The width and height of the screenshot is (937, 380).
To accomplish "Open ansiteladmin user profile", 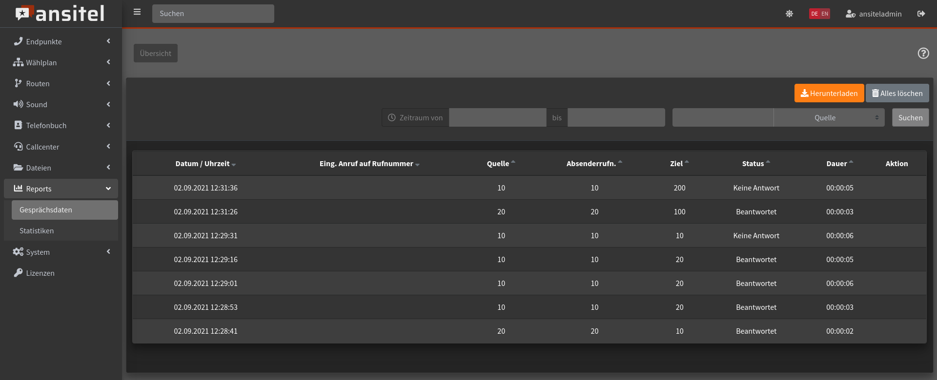I will [x=874, y=14].
